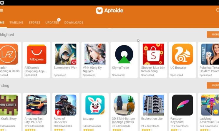Click the Aptoide logo in header
The image size is (219, 131).
[x=109, y=11]
